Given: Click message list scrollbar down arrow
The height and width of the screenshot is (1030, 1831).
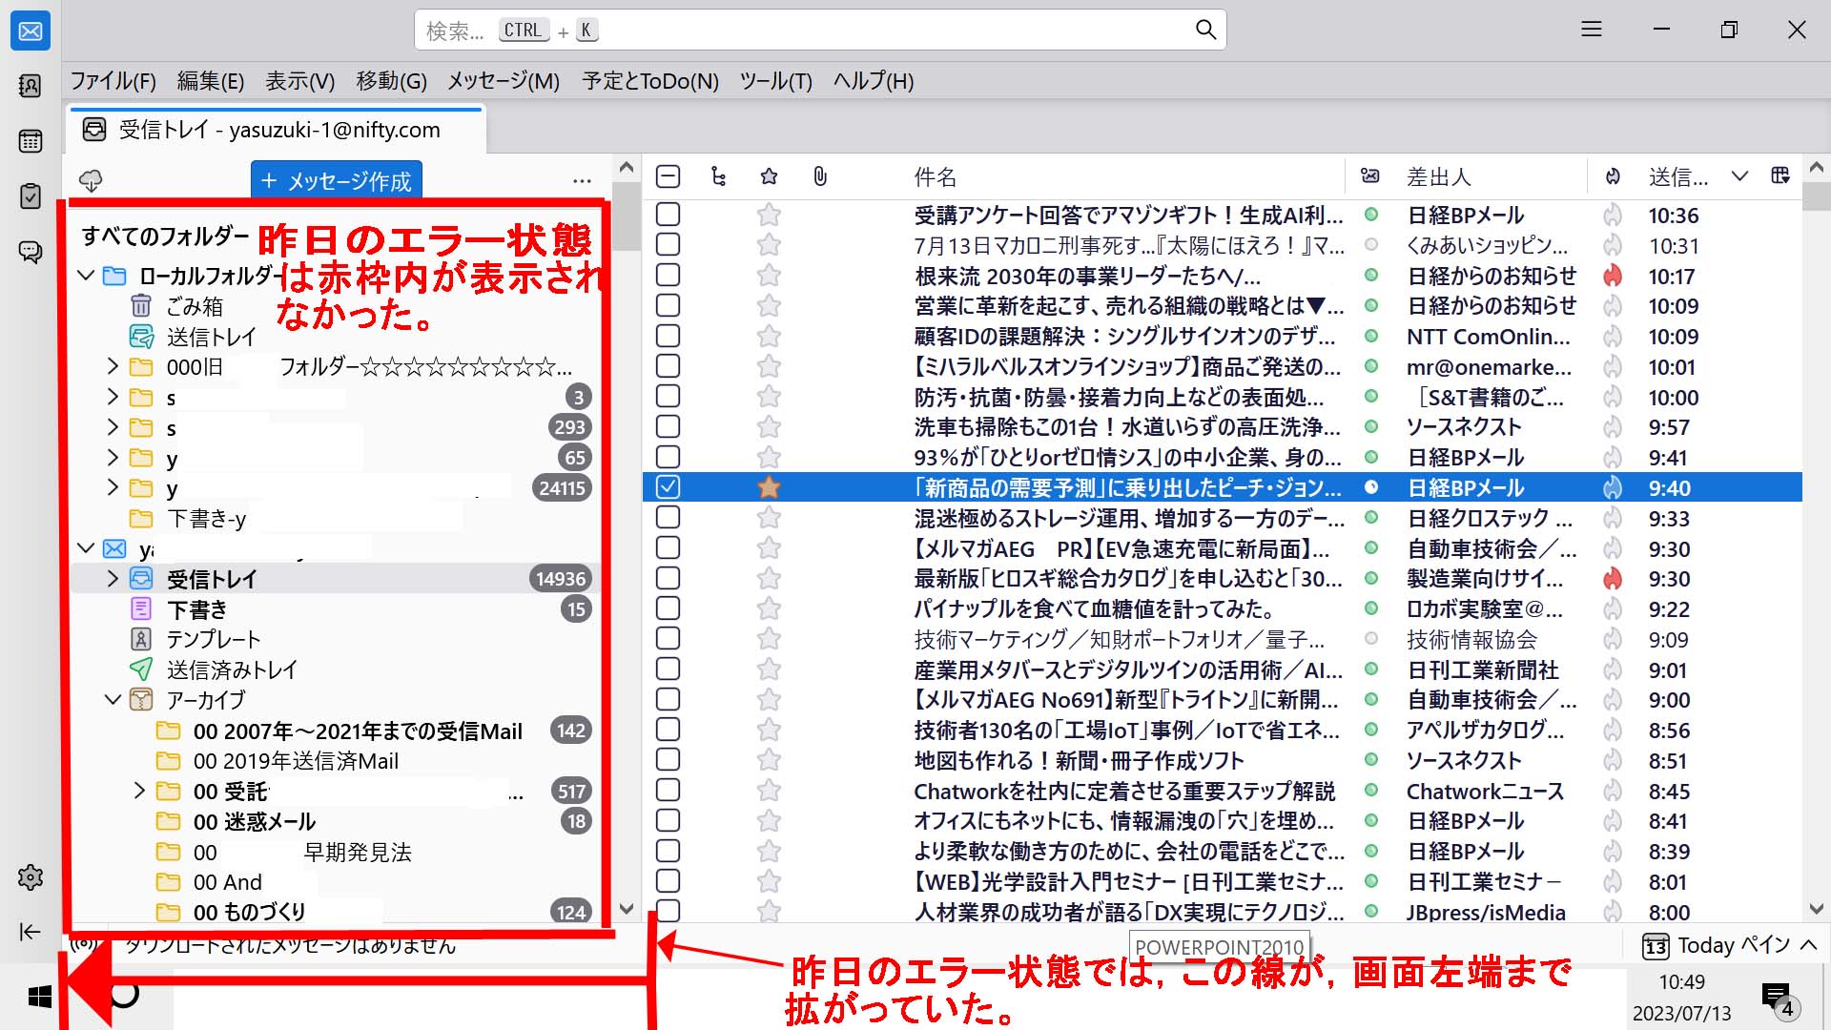Looking at the screenshot, I should [x=1816, y=909].
